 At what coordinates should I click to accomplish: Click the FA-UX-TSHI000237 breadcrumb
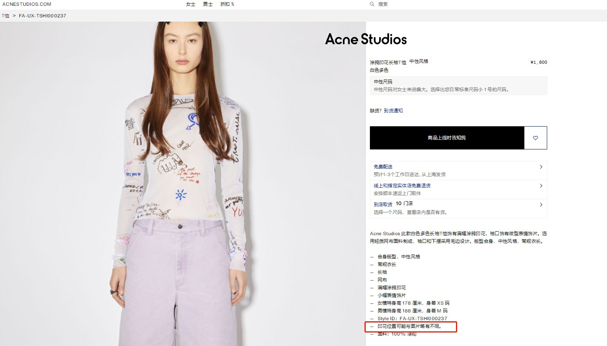42,16
